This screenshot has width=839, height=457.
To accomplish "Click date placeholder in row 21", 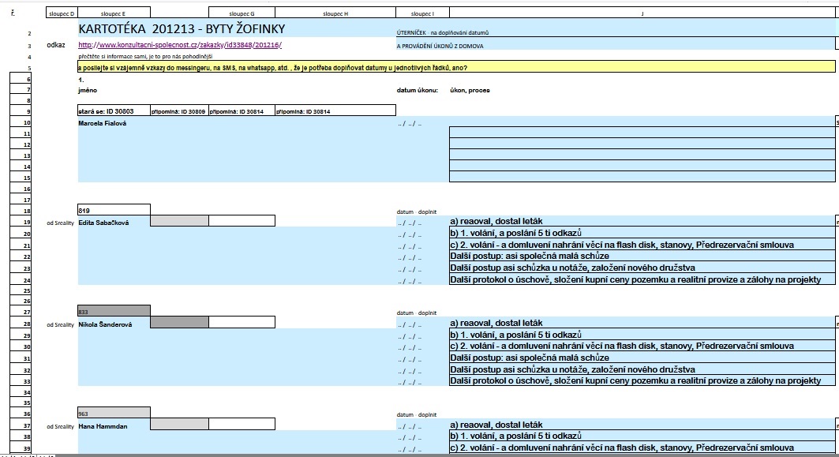I will click(x=410, y=247).
